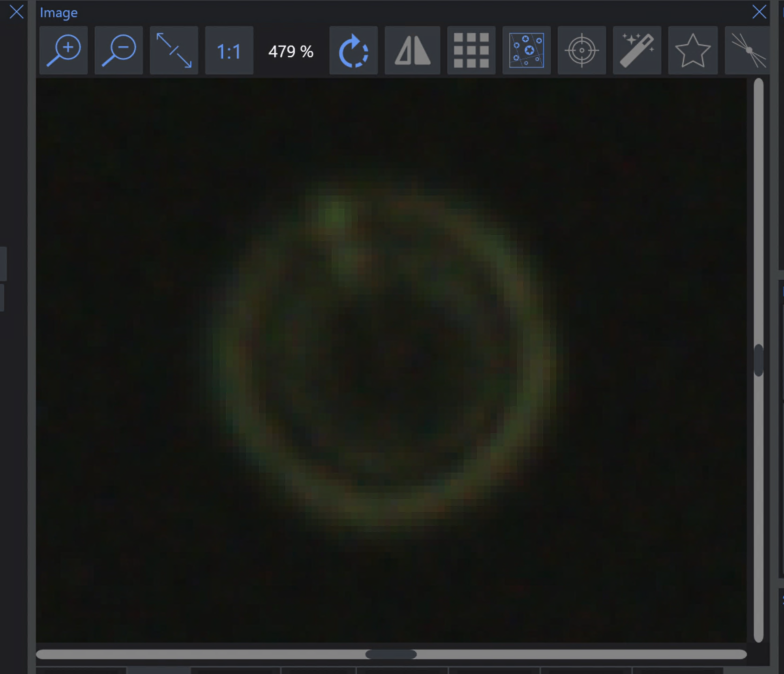Click the magic wand auto-enhance icon
The image size is (784, 674).
point(637,51)
